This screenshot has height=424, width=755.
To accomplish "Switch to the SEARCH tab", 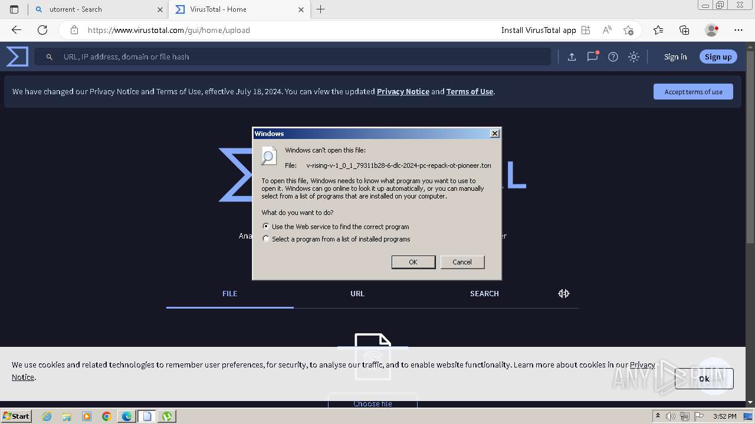I will [484, 293].
